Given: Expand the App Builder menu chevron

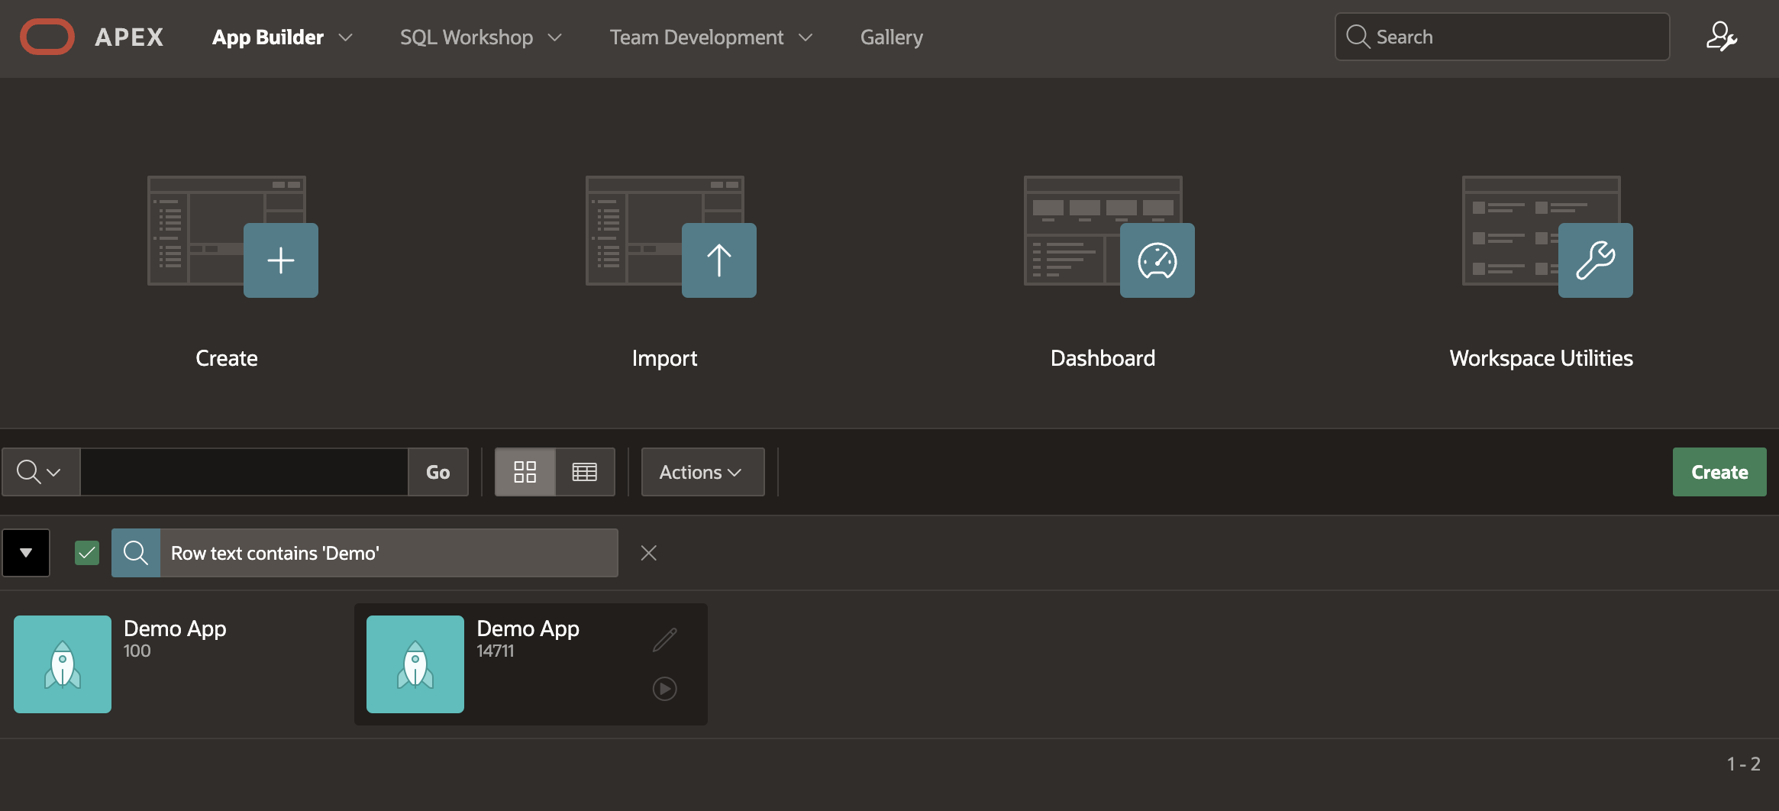Looking at the screenshot, I should point(346,37).
